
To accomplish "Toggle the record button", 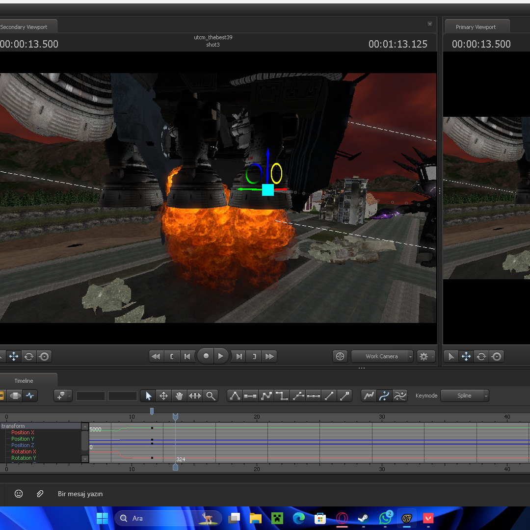I will point(206,356).
